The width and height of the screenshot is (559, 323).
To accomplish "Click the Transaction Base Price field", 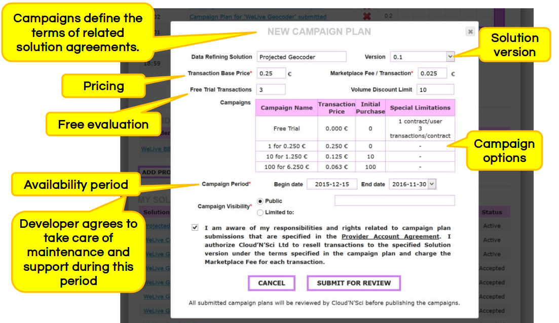I will pyautogui.click(x=271, y=73).
